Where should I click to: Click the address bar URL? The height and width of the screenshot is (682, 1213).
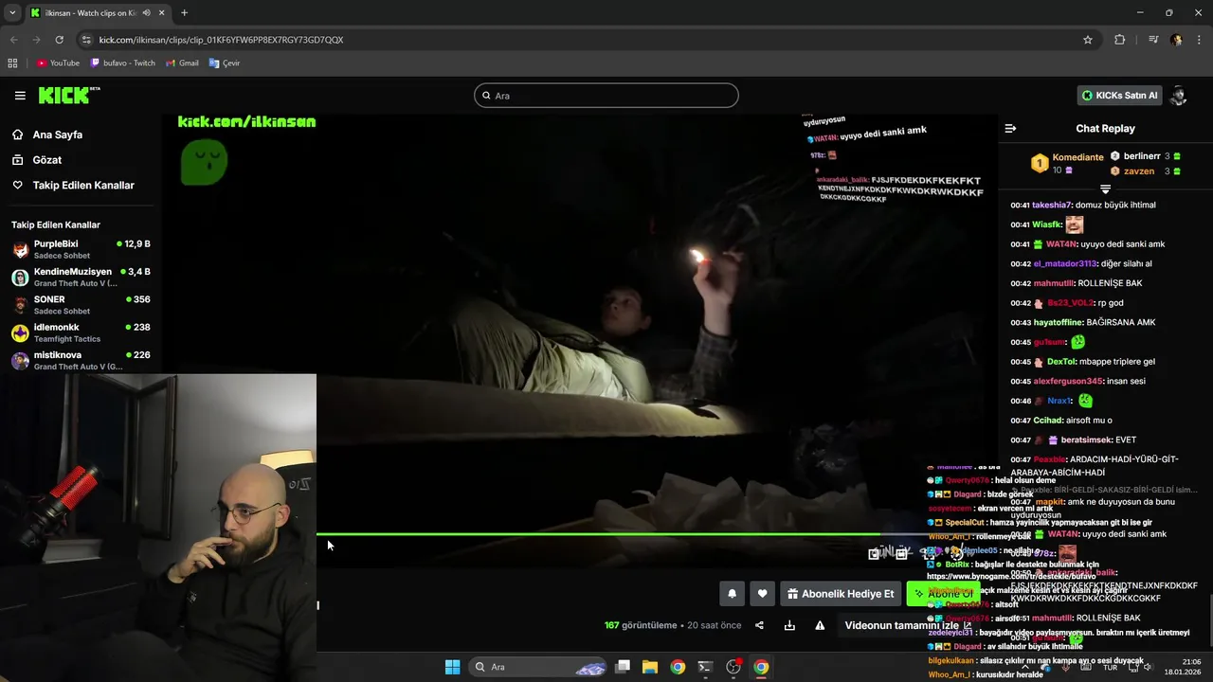(x=221, y=40)
